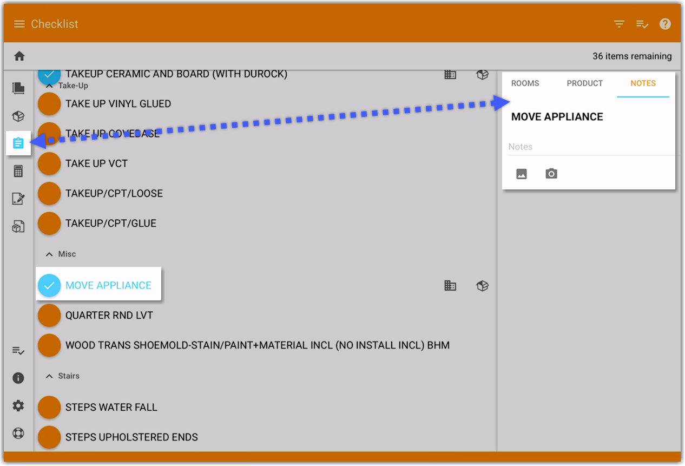Check the TAKEUP/CPT/LOOSE circle
This screenshot has height=466, width=685.
tap(49, 193)
